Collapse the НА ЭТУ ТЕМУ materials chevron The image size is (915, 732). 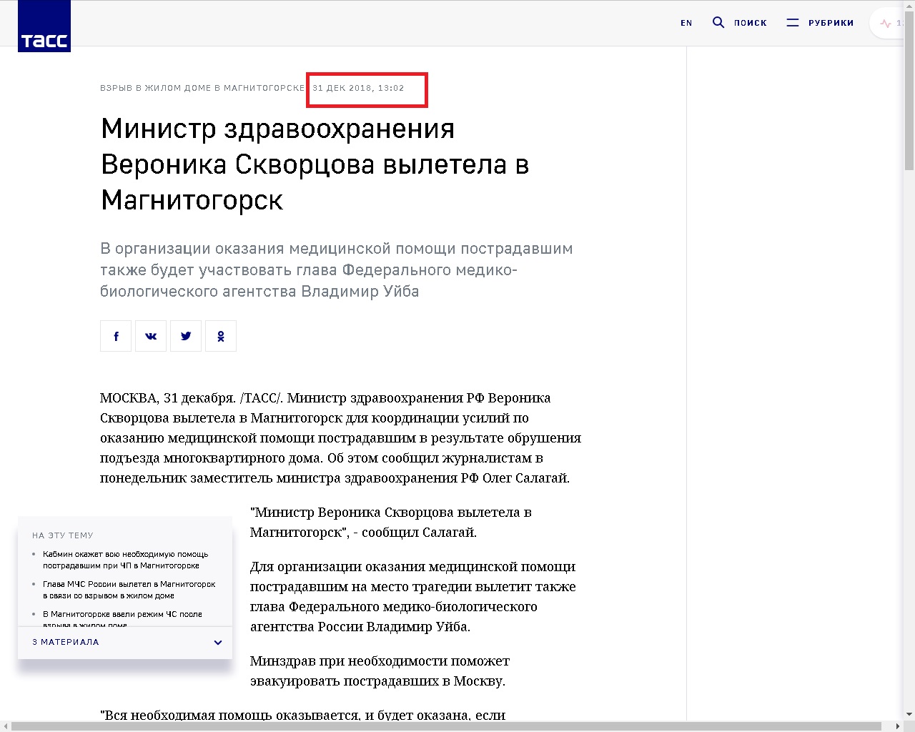pyautogui.click(x=217, y=642)
